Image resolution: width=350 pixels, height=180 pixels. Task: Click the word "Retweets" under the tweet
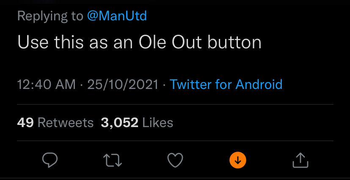[66, 123]
